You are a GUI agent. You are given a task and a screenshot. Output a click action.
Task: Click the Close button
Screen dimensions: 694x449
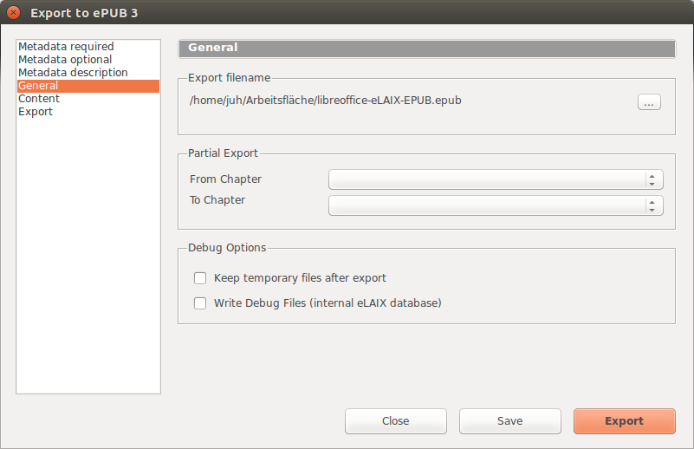pyautogui.click(x=396, y=421)
